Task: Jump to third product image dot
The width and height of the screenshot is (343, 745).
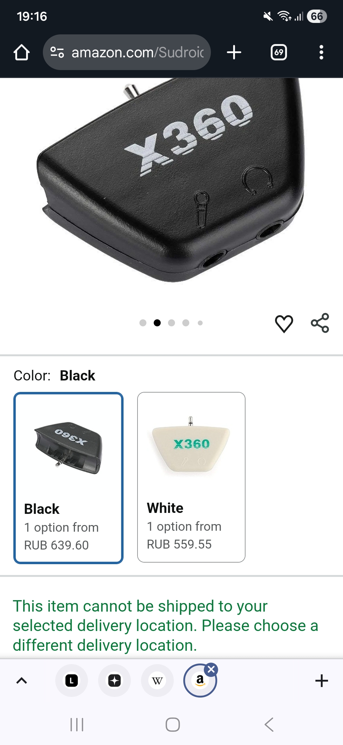Action: pos(171,323)
